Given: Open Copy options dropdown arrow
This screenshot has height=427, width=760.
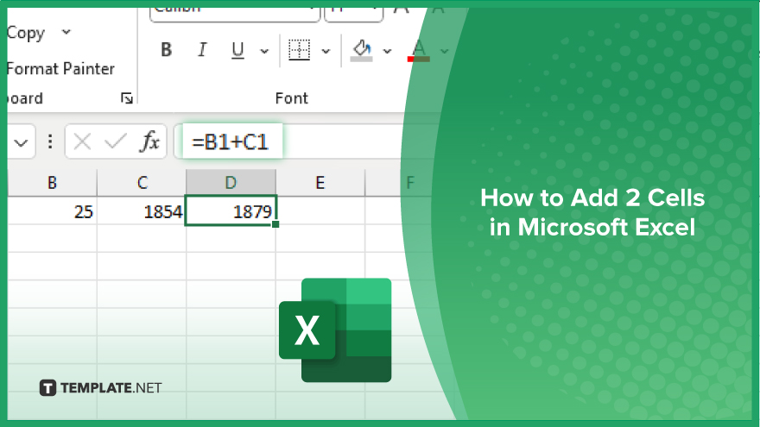Looking at the screenshot, I should [x=66, y=33].
